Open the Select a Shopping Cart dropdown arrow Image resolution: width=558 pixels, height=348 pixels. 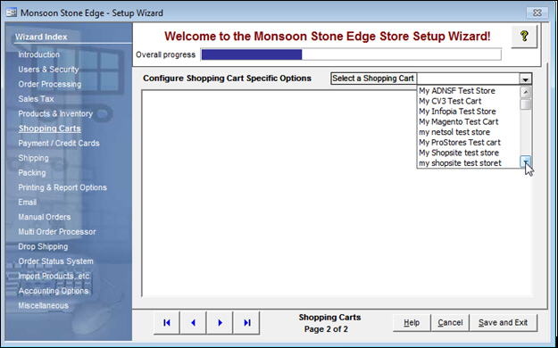(x=525, y=79)
